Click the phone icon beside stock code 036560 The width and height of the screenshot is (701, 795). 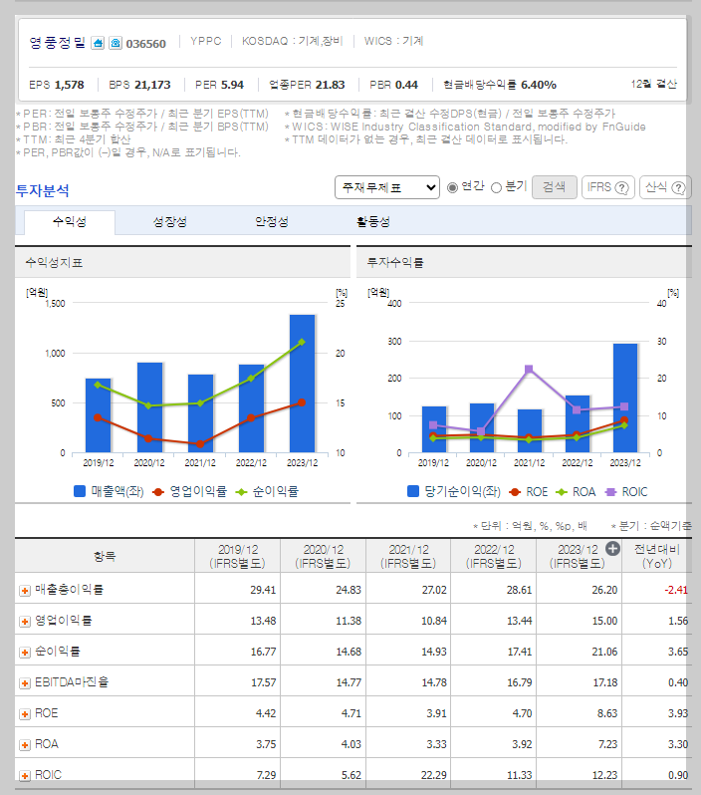pos(116,43)
